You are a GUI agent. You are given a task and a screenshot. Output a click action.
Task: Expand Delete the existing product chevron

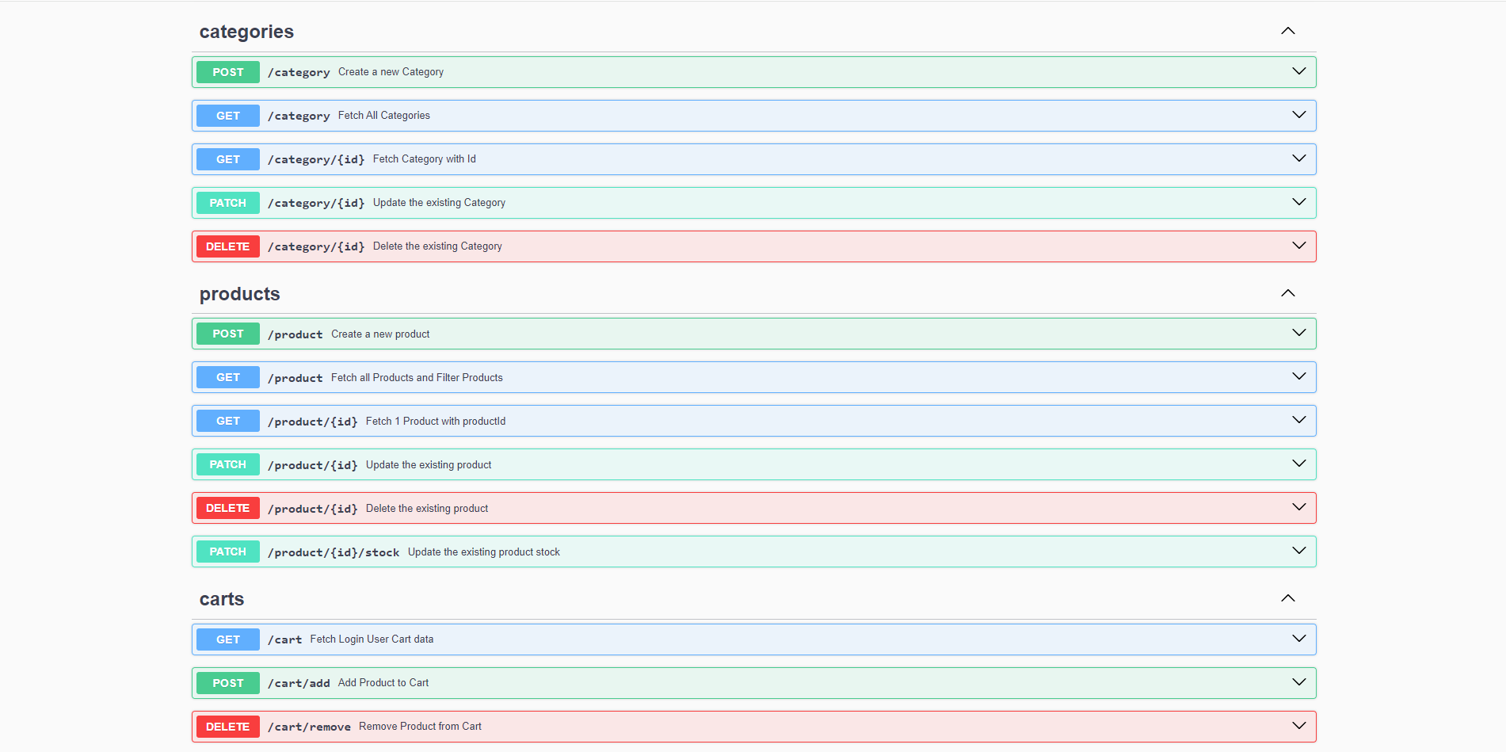tap(1299, 507)
